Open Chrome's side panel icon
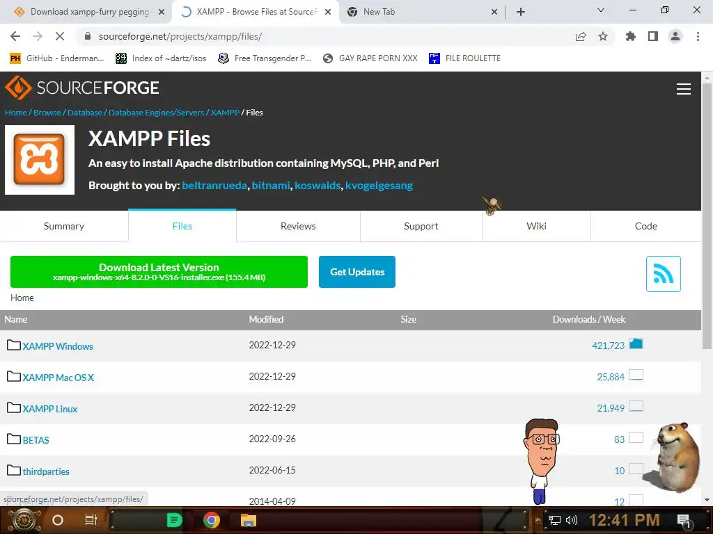713x534 pixels. pyautogui.click(x=653, y=36)
